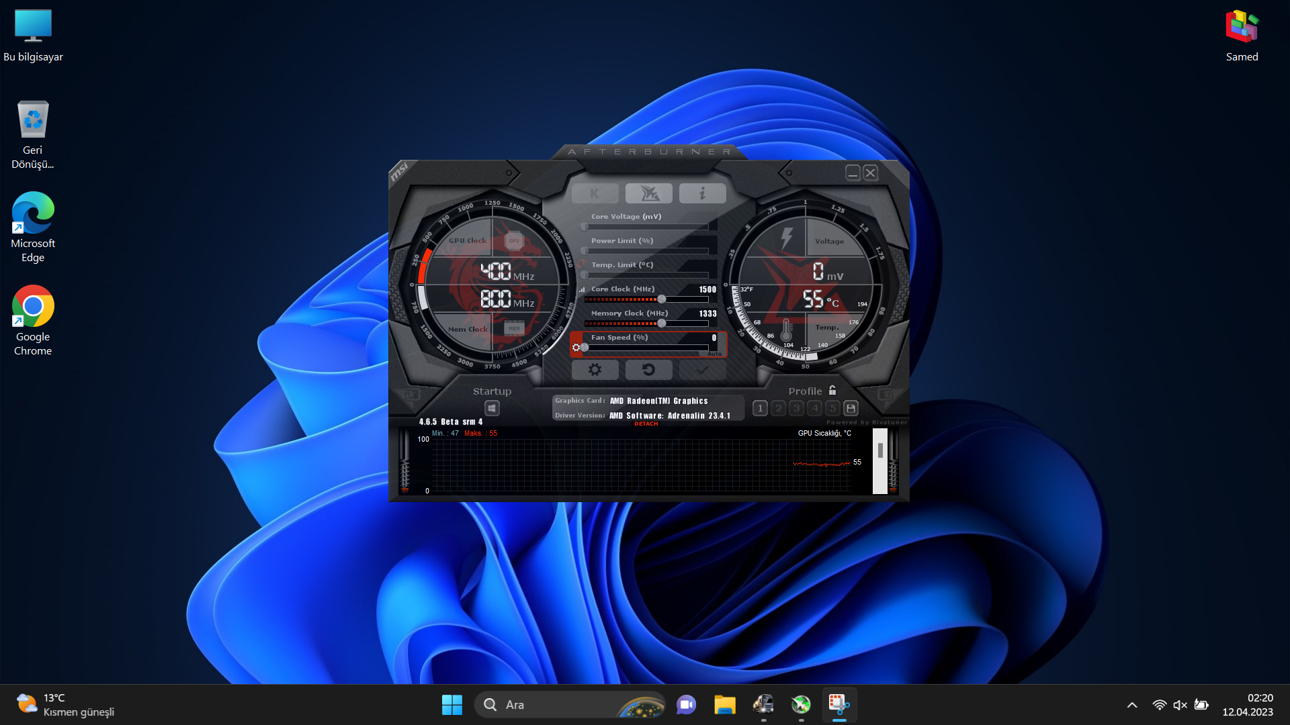
Task: Apply settings with the checkmark button
Action: 702,369
